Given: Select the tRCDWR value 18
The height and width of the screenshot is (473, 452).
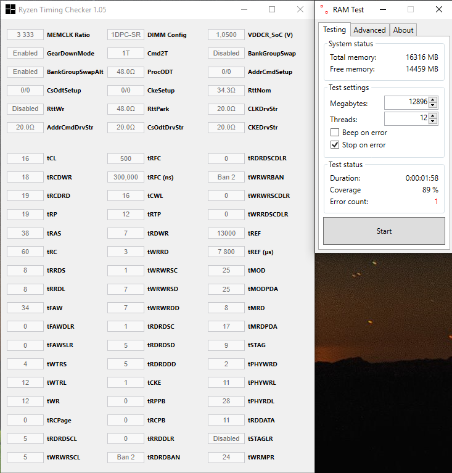Looking at the screenshot, I should click(x=25, y=177).
